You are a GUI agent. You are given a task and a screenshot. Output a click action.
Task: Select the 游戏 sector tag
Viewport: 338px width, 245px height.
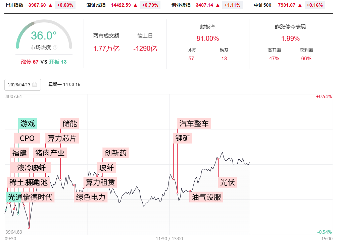pyautogui.click(x=28, y=124)
